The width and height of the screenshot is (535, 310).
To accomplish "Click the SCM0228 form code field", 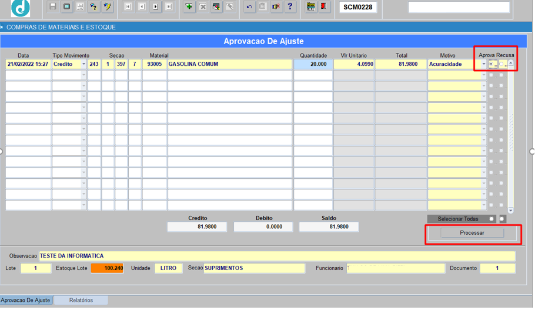I will point(358,7).
